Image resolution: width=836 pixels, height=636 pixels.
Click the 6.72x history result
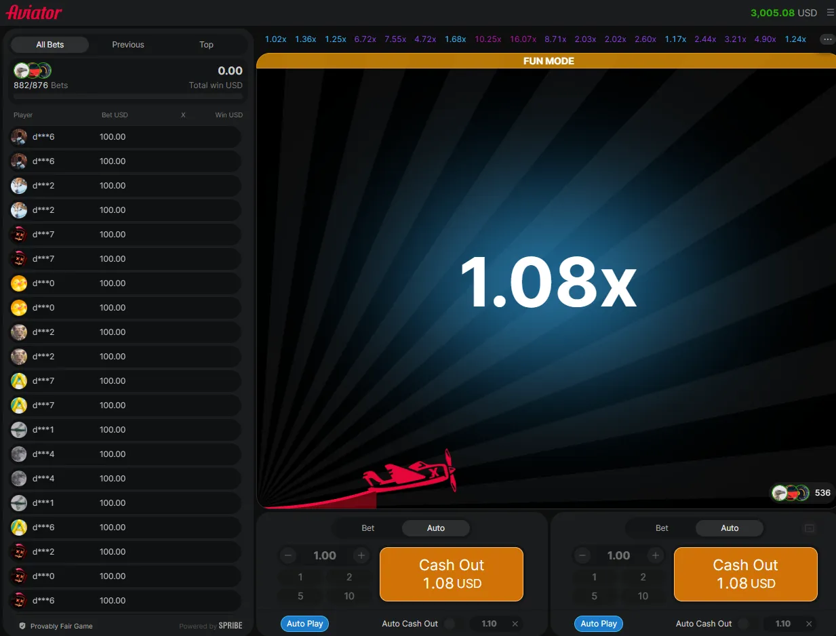[365, 39]
